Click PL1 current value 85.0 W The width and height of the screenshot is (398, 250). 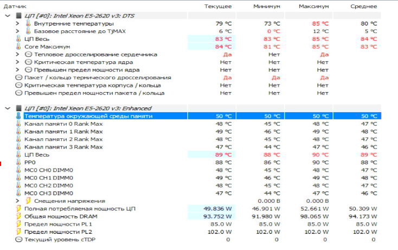coord(221,224)
